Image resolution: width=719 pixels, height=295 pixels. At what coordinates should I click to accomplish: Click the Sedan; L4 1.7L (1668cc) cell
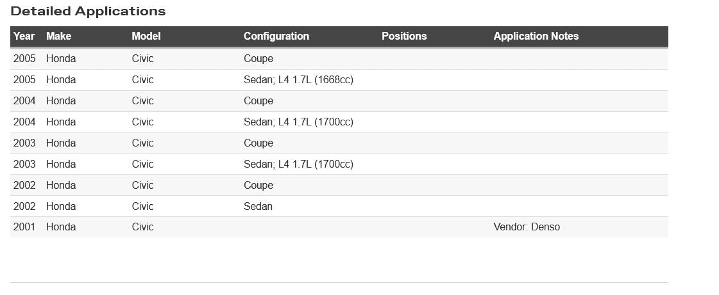click(x=298, y=80)
